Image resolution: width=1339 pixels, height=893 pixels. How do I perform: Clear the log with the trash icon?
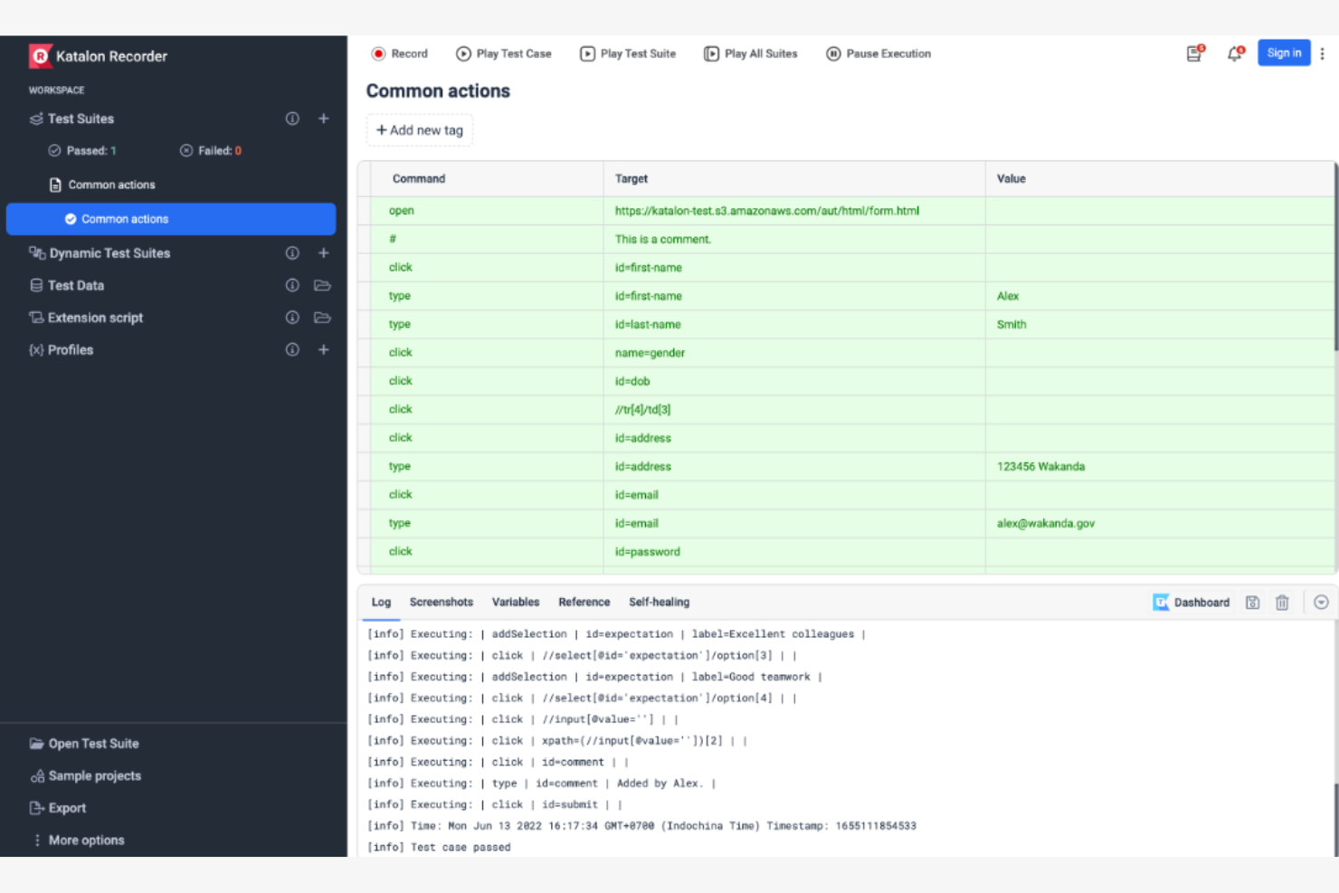coord(1282,602)
